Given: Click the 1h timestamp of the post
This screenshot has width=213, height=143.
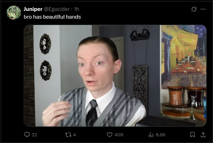Looking at the screenshot, I should [77, 9].
